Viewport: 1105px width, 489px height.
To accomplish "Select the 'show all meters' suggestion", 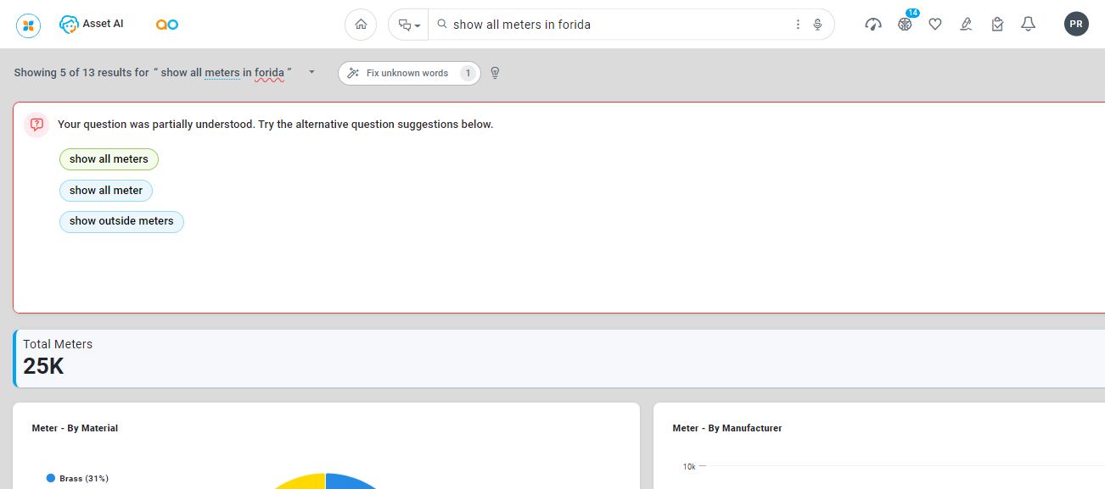I will (x=109, y=159).
